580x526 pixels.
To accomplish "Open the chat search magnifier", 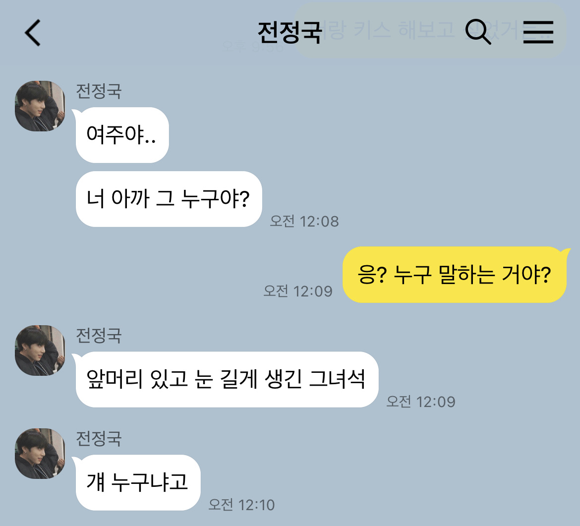I will click(478, 32).
